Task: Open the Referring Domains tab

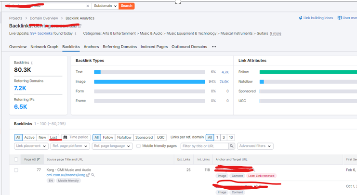Action: [x=120, y=47]
